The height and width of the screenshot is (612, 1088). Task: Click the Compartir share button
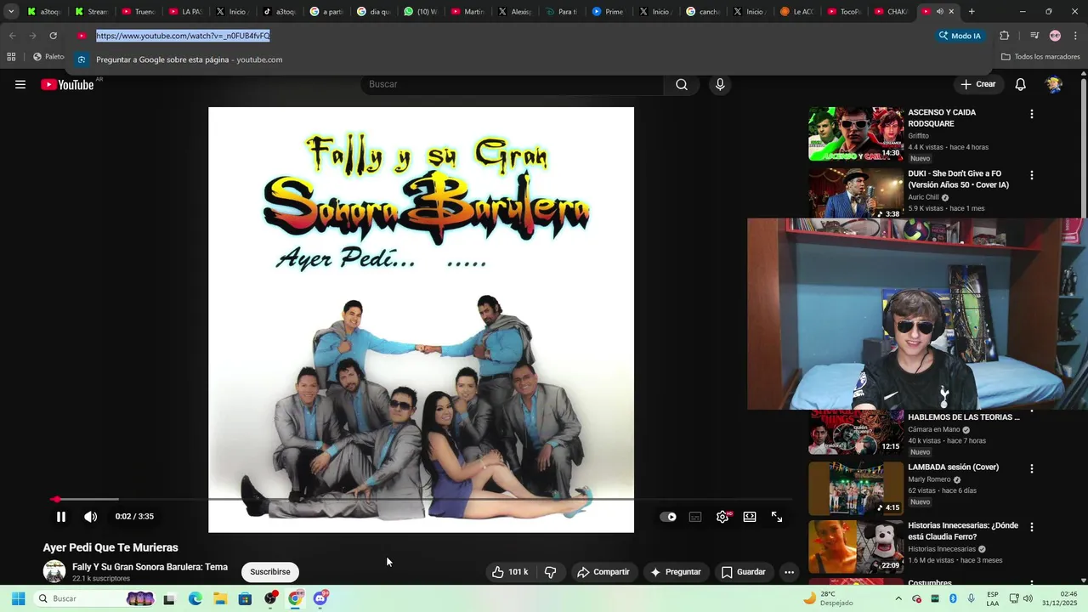[603, 572]
